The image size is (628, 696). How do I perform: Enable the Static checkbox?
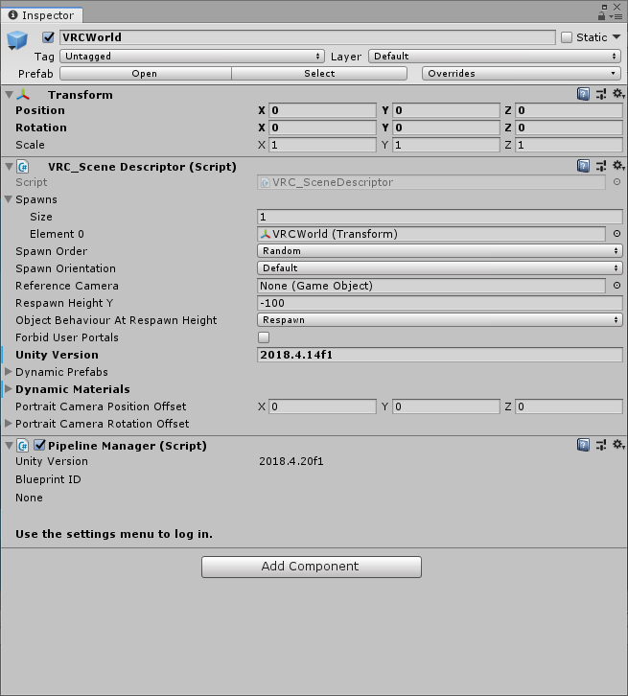click(567, 37)
